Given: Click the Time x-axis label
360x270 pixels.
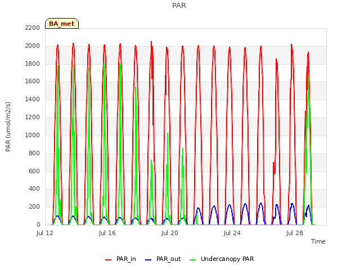Looking at the screenshot, I should tap(318, 241).
